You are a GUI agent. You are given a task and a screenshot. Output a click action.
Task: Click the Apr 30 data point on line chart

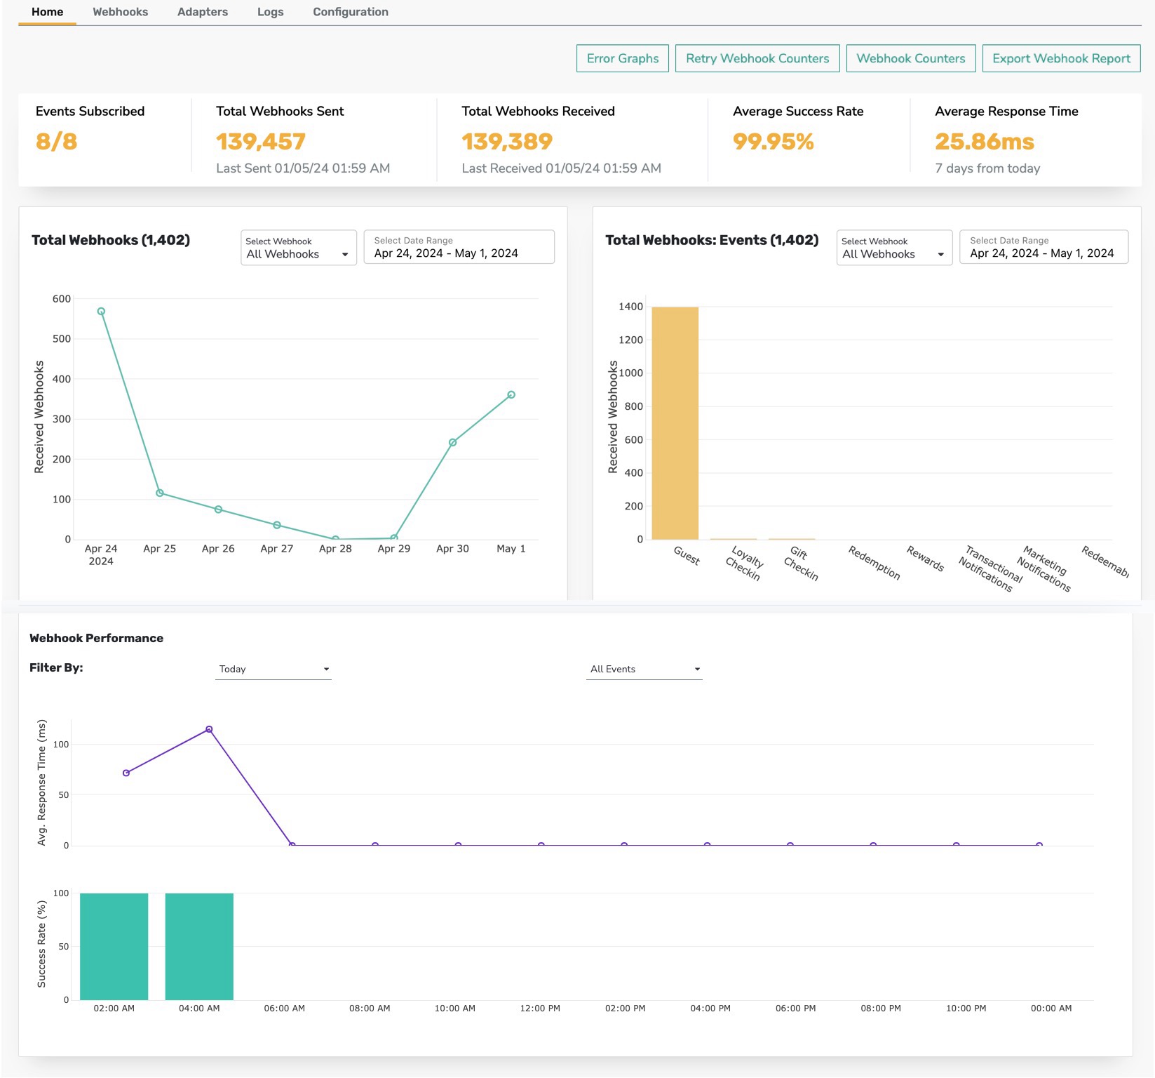click(x=452, y=443)
